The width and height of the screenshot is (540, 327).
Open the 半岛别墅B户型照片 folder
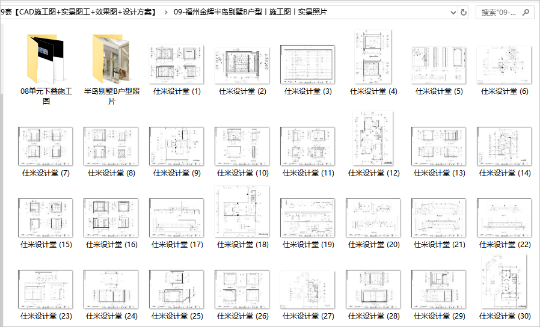click(111, 59)
